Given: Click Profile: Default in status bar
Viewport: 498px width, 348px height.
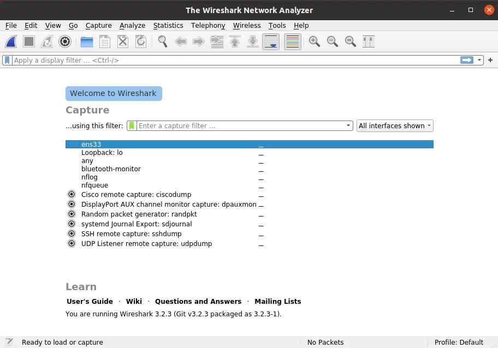Looking at the screenshot, I should click(x=459, y=343).
